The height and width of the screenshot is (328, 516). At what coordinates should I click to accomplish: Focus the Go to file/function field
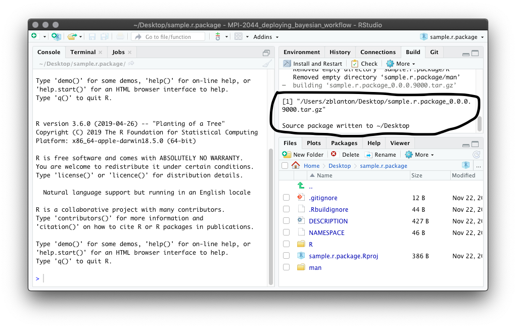tap(168, 37)
